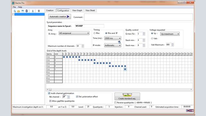Click the level cell of row 1×a
Screen dimensions: 206x116
(58, 57)
